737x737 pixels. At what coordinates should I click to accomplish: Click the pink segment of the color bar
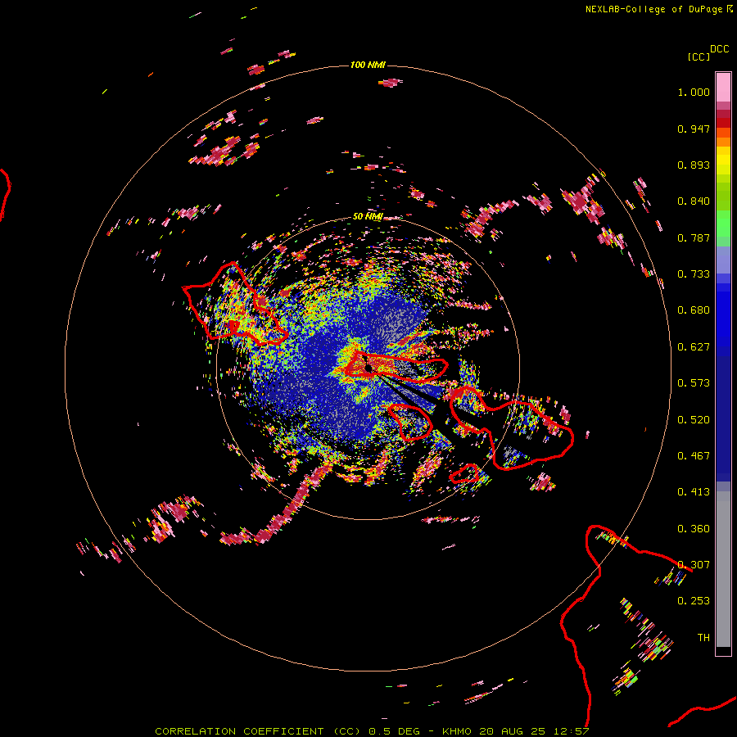[723, 88]
